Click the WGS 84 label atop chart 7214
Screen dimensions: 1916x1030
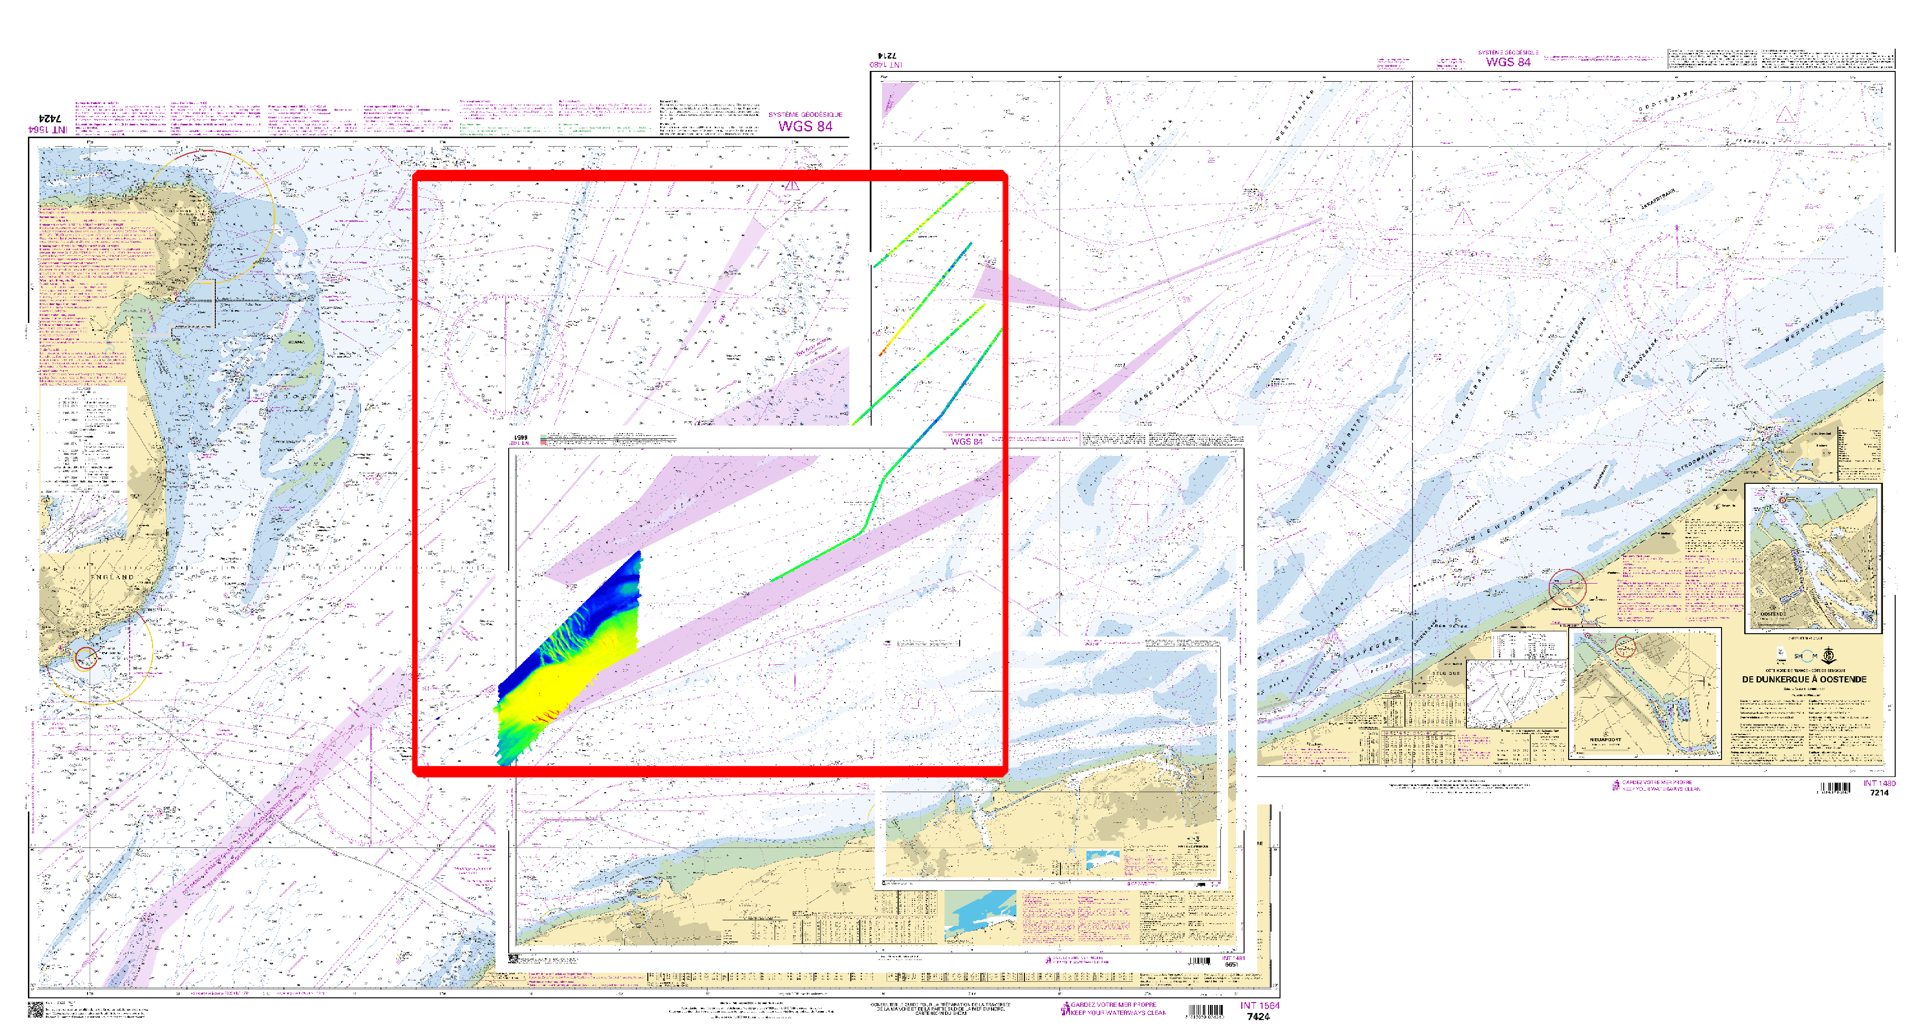tap(1508, 62)
